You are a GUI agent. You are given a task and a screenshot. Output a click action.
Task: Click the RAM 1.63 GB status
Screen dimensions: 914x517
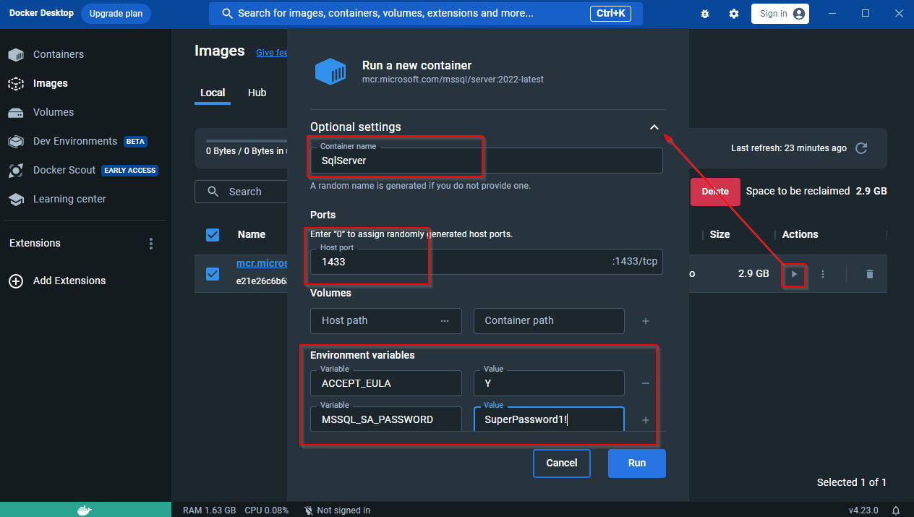pos(209,510)
